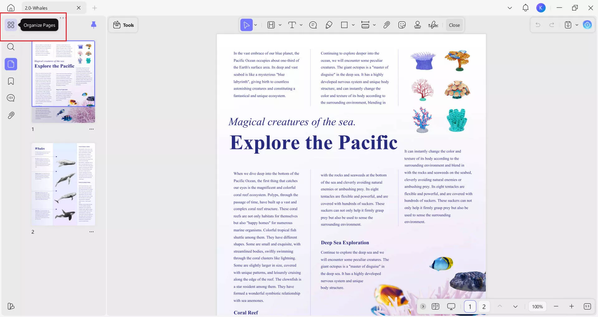Open the AI assistant
Image resolution: width=598 pixels, height=317 pixels.
coord(587,25)
